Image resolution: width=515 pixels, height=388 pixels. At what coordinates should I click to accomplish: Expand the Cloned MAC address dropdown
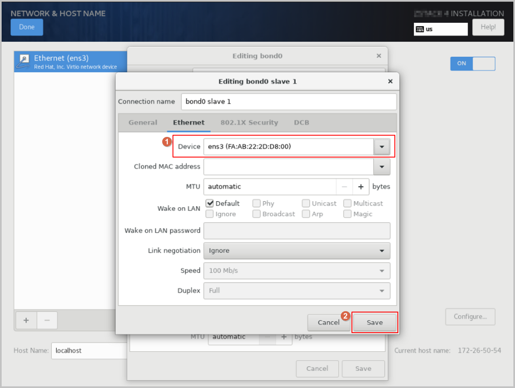pyautogui.click(x=382, y=167)
